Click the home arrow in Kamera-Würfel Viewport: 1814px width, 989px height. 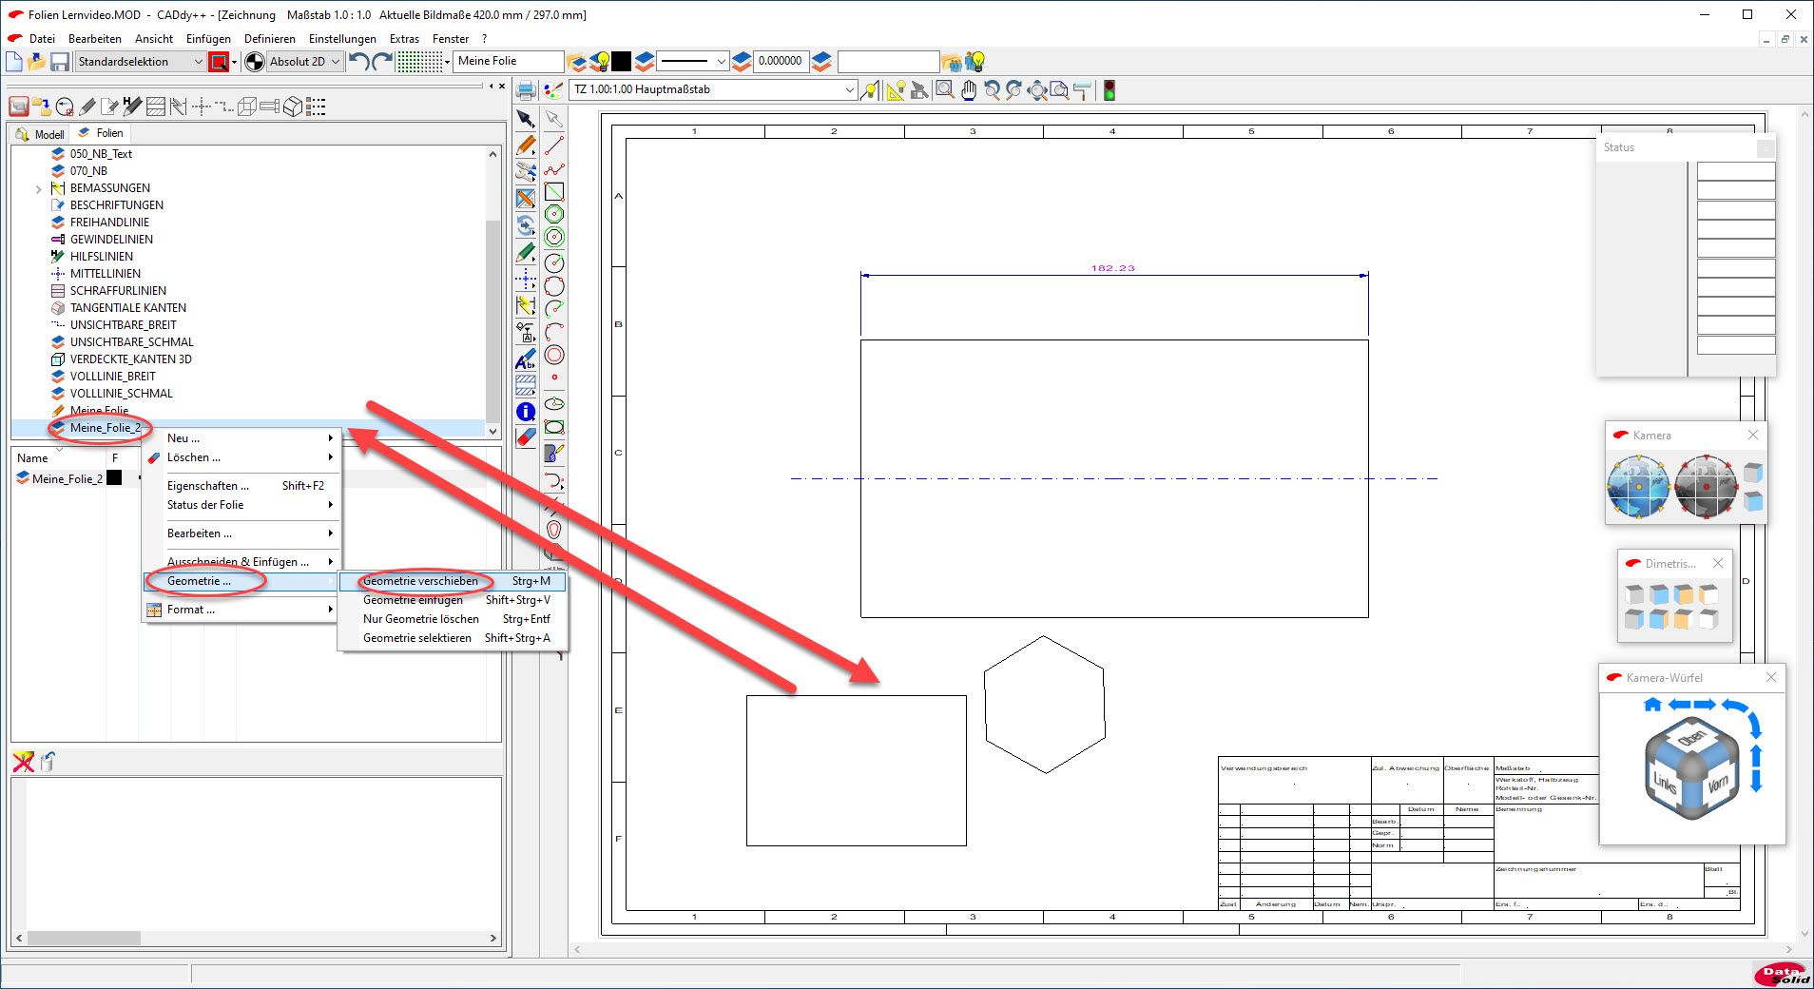pos(1652,705)
